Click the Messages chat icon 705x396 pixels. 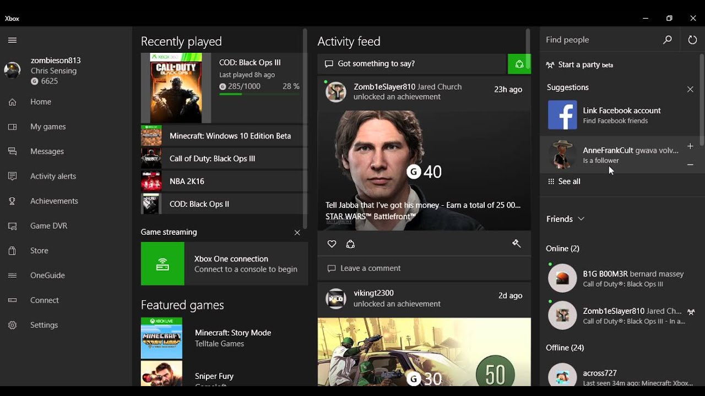coord(12,151)
